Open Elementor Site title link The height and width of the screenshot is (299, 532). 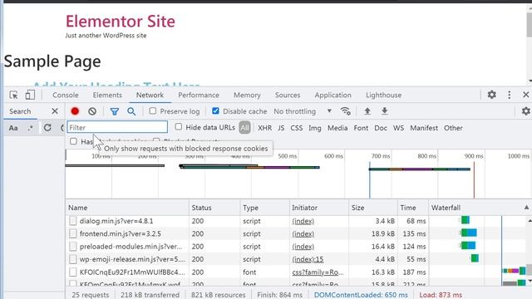pyautogui.click(x=121, y=21)
